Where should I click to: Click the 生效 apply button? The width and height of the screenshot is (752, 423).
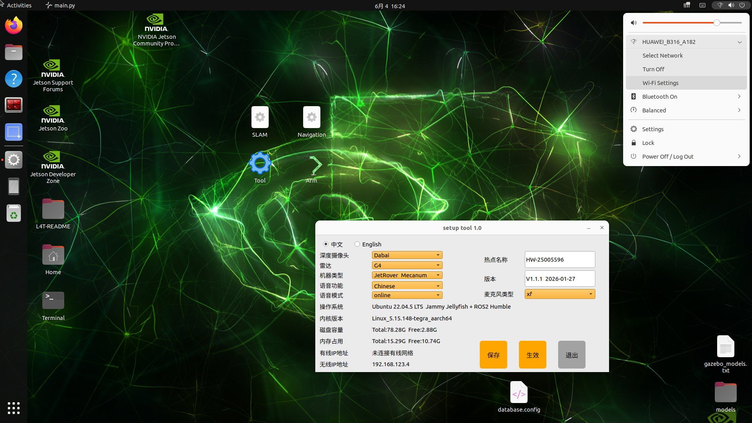[x=533, y=355]
